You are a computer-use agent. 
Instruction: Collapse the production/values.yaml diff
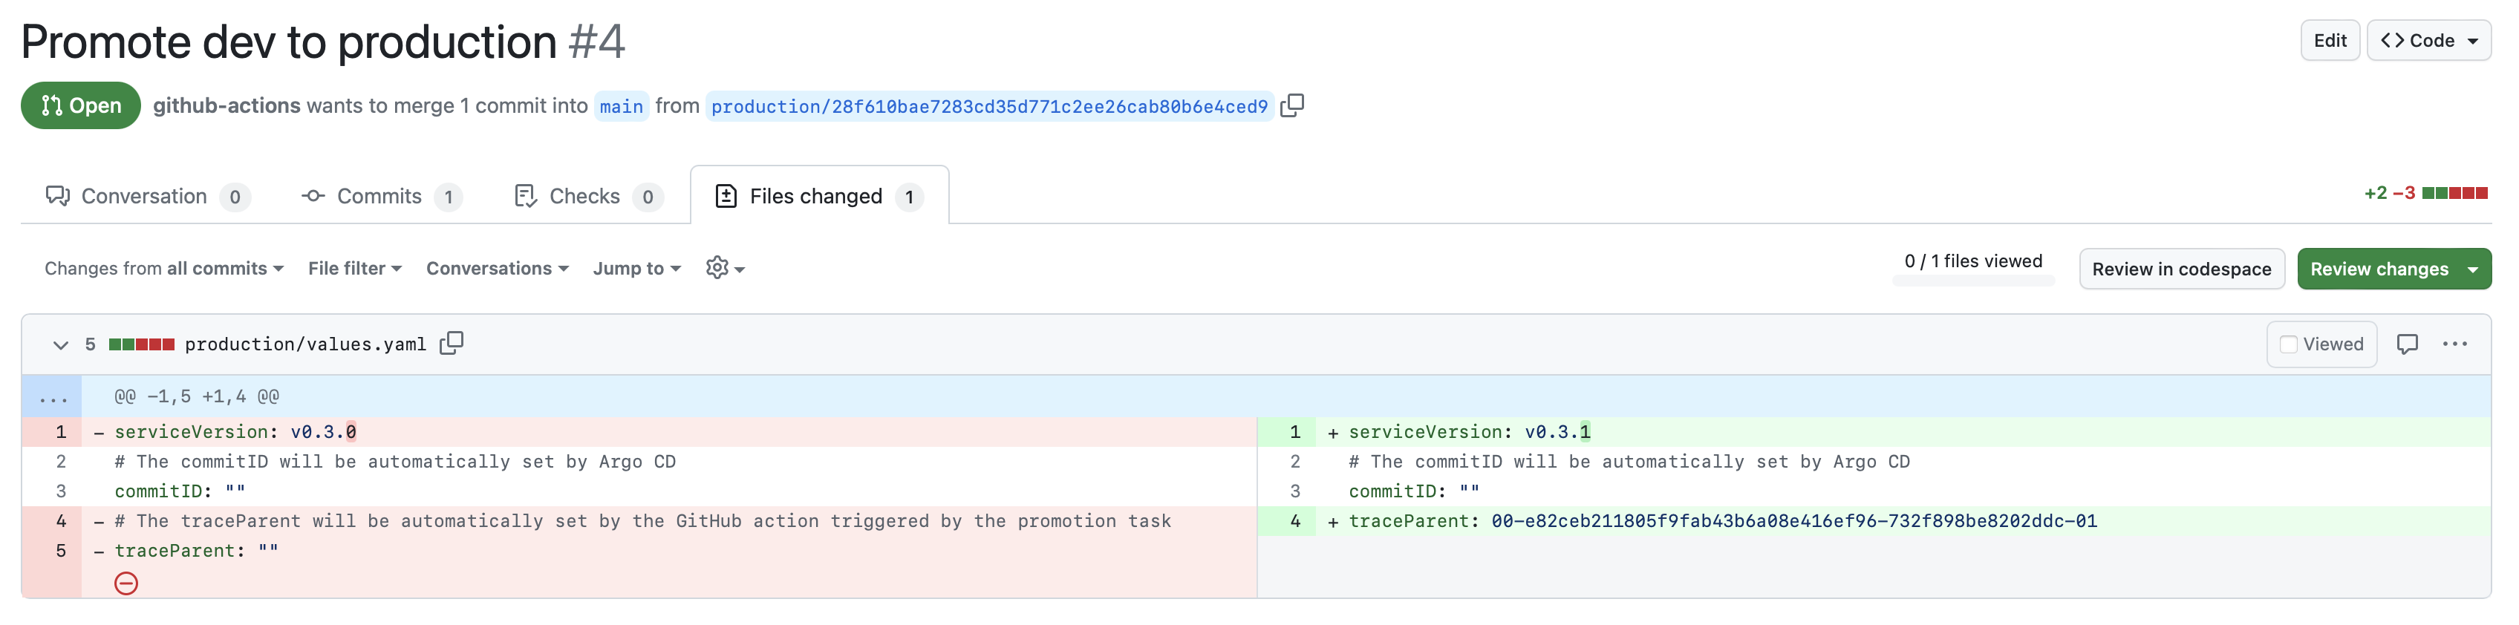tap(61, 344)
